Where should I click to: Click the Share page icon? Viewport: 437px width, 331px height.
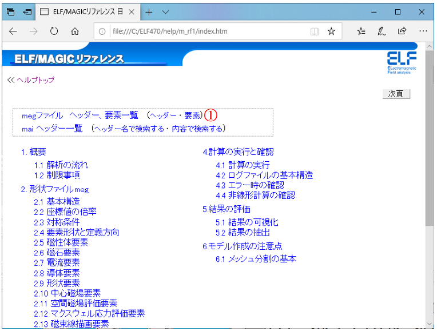click(x=402, y=31)
